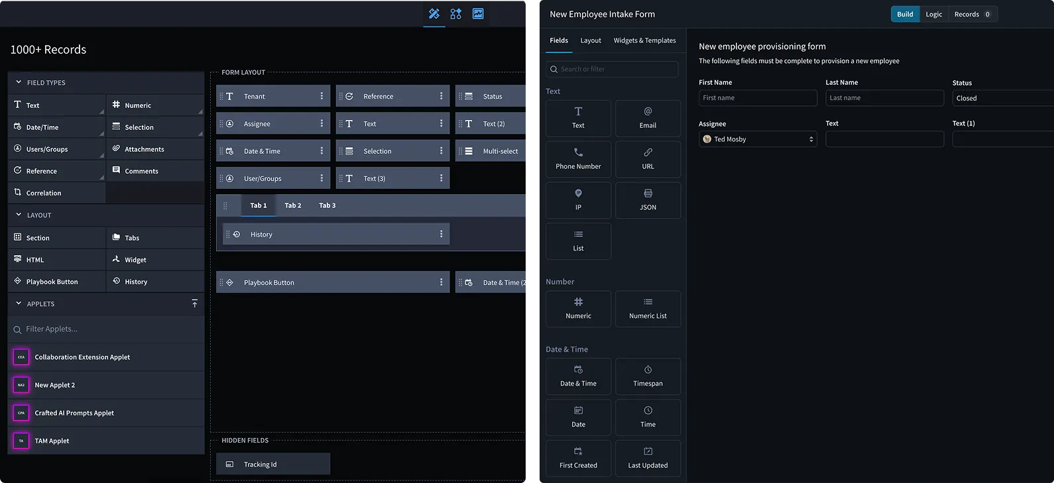The image size is (1054, 483).
Task: Grab the drag handle of the tabs container
Action: pyautogui.click(x=225, y=206)
